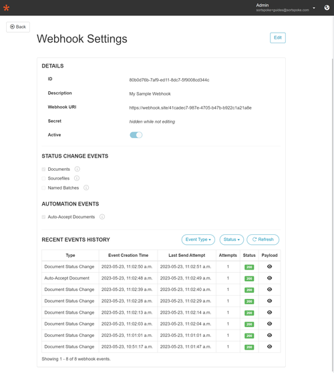
Task: Show info for Auto-Accept Documents
Action: pos(102,217)
